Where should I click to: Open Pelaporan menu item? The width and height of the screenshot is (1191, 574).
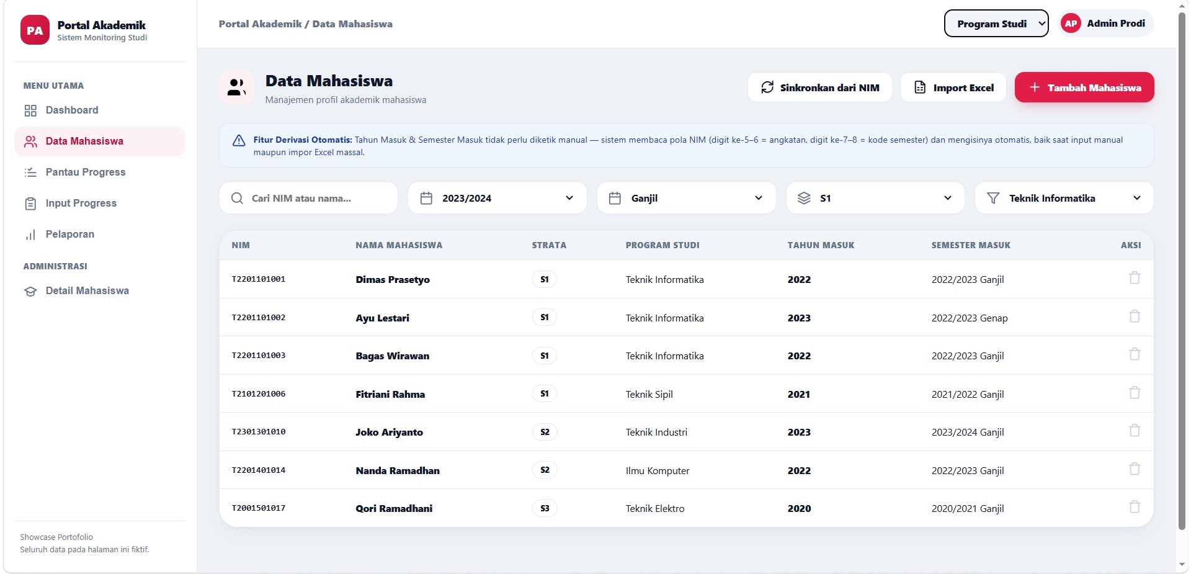(100, 235)
